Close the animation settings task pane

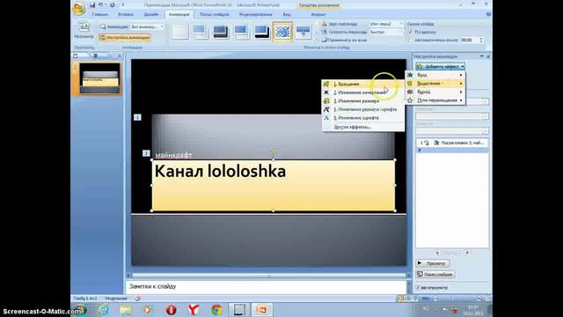pos(488,56)
